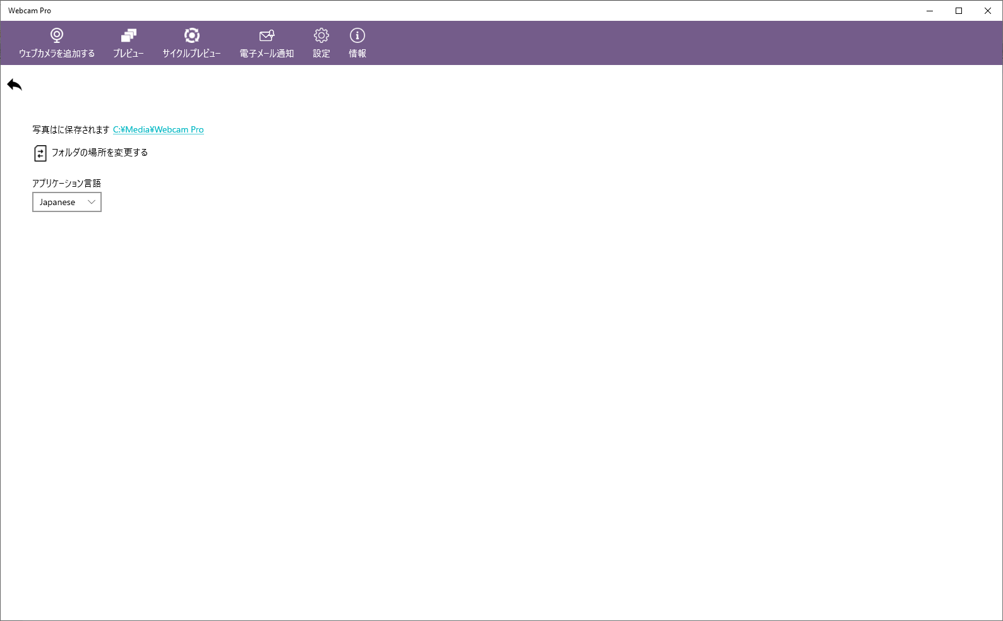
Task: Click フォルダの場所を変更する button text
Action: point(100,153)
